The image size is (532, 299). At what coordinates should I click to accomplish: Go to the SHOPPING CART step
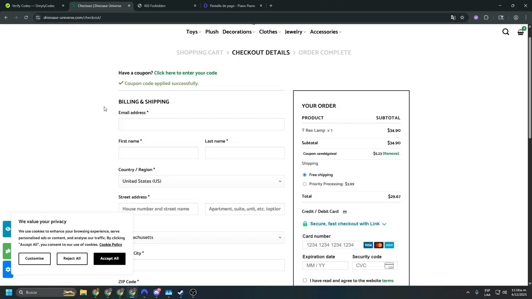pos(200,52)
